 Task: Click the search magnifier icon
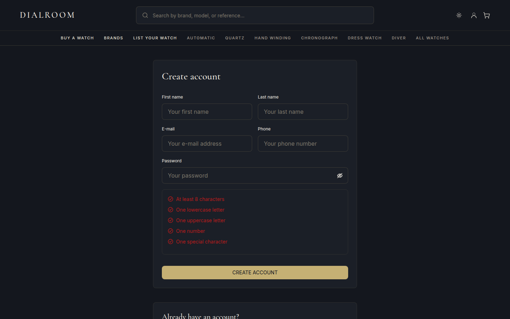pyautogui.click(x=145, y=15)
